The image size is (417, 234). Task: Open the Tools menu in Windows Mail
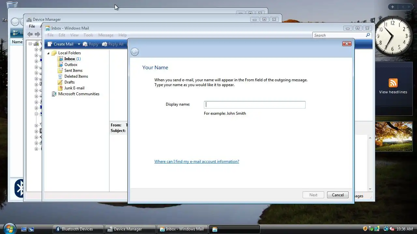88,35
